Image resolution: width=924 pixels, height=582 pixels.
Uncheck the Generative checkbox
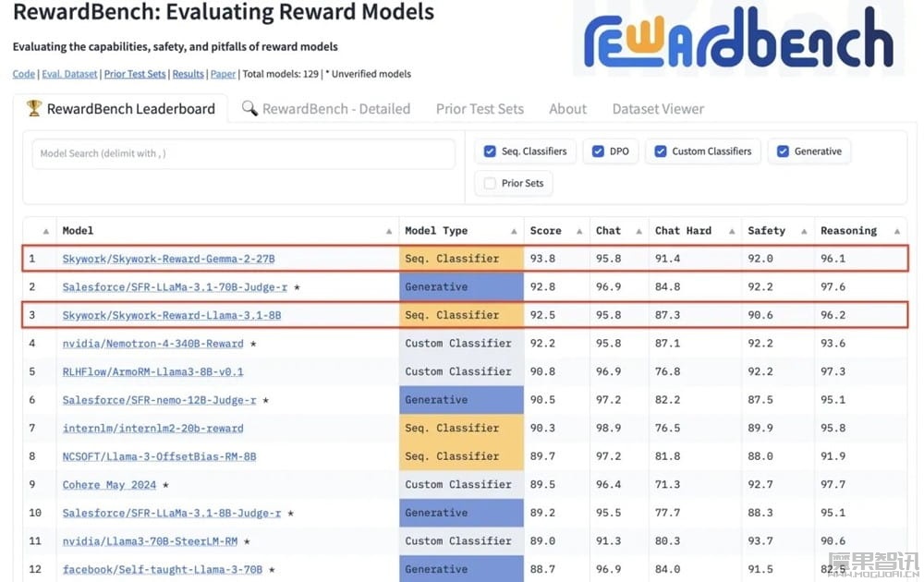[783, 152]
